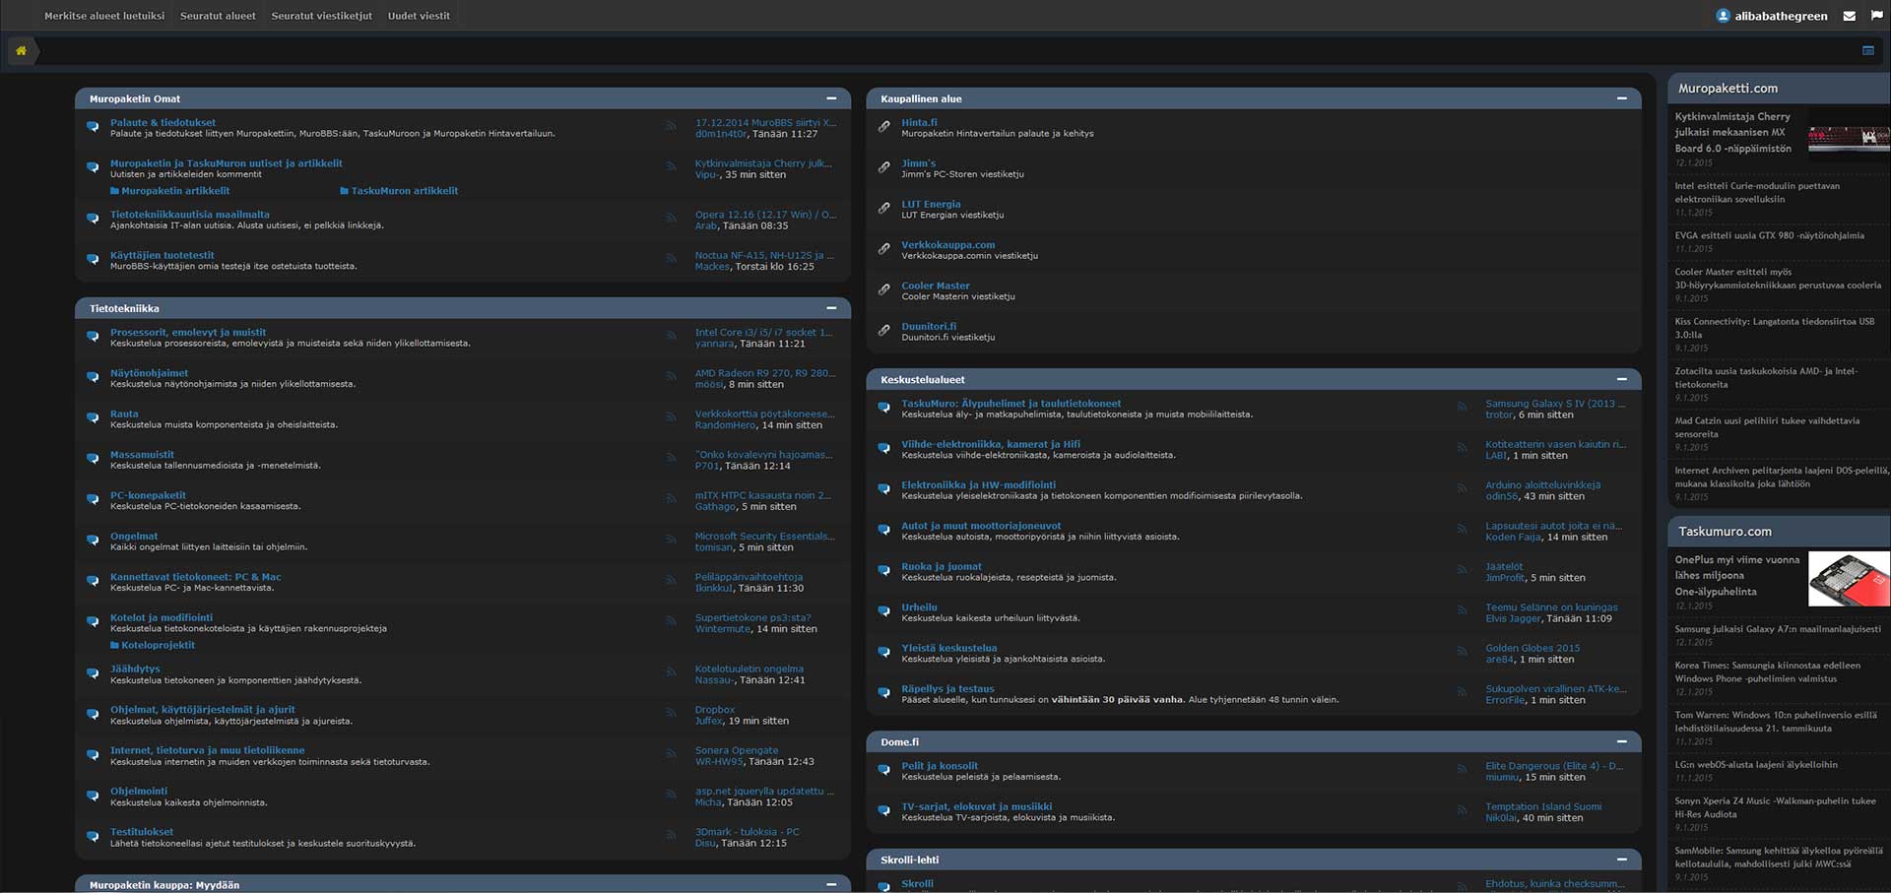Click the RSS icon in the Näytönohjaimet row
Image resolution: width=1891 pixels, height=893 pixels.
[x=671, y=376]
